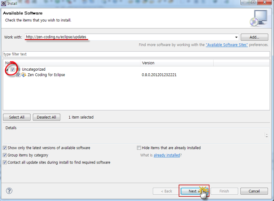Toggle Group items by category checkbox

pos(5,155)
